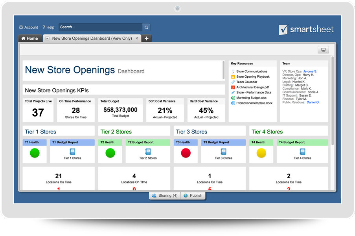Click the Sharing (4) button
Image resolution: width=355 pixels, height=236 pixels.
tap(164, 196)
